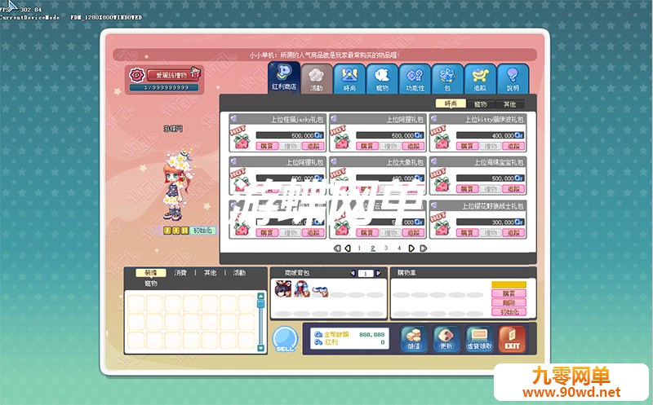This screenshot has height=405, width=653.
Task: Select the 活動 inventory tab
Action: click(239, 273)
